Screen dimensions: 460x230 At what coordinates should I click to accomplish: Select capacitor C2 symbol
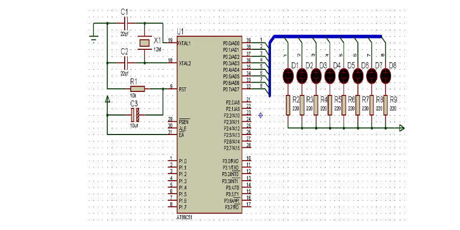(x=125, y=63)
